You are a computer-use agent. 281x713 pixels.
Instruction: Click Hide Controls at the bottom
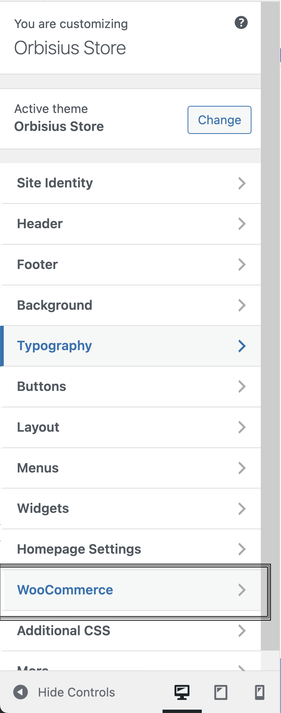(x=76, y=692)
